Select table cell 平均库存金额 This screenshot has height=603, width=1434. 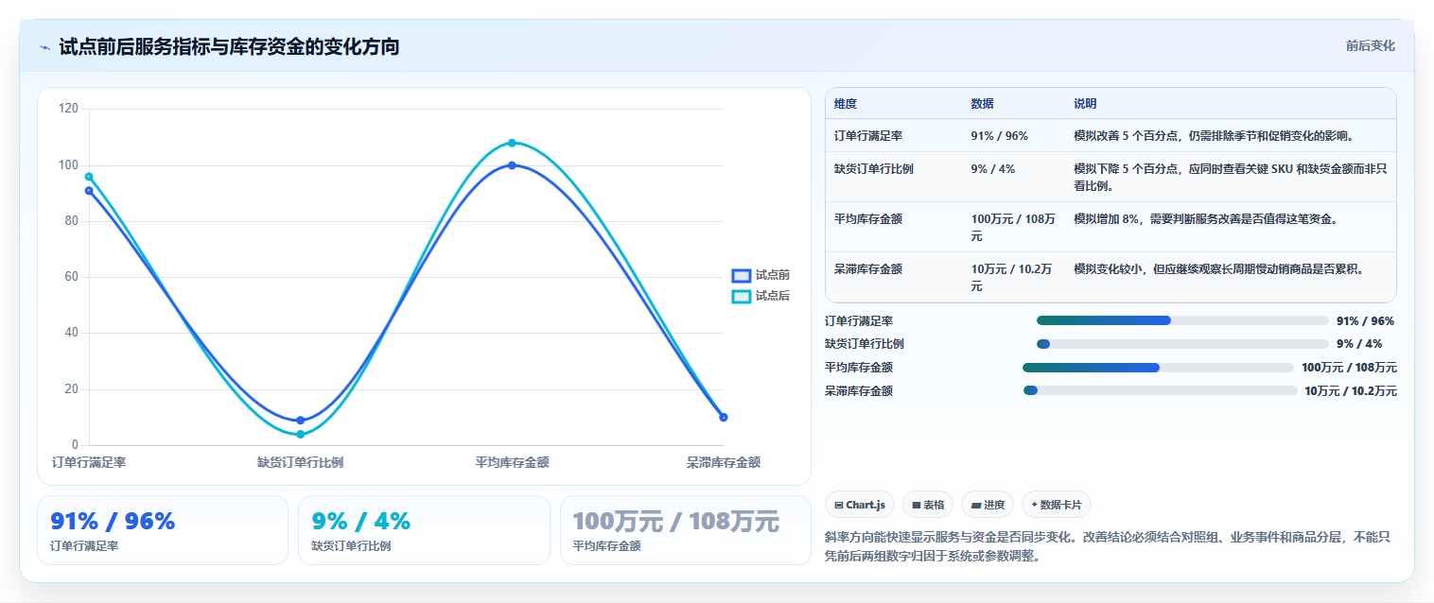[x=868, y=219]
